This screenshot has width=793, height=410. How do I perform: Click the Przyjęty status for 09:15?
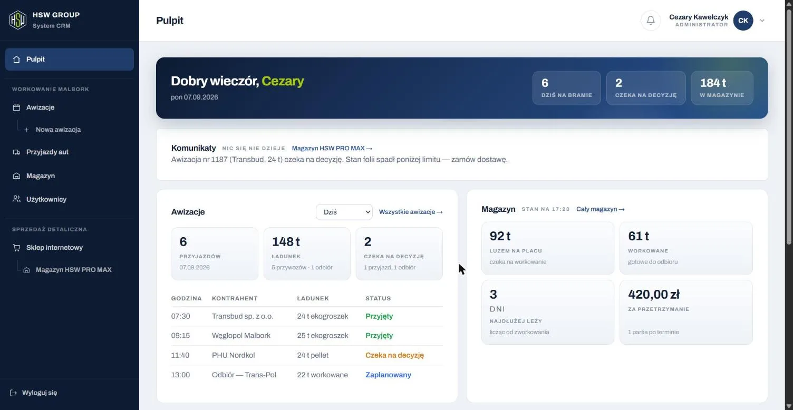pos(379,336)
